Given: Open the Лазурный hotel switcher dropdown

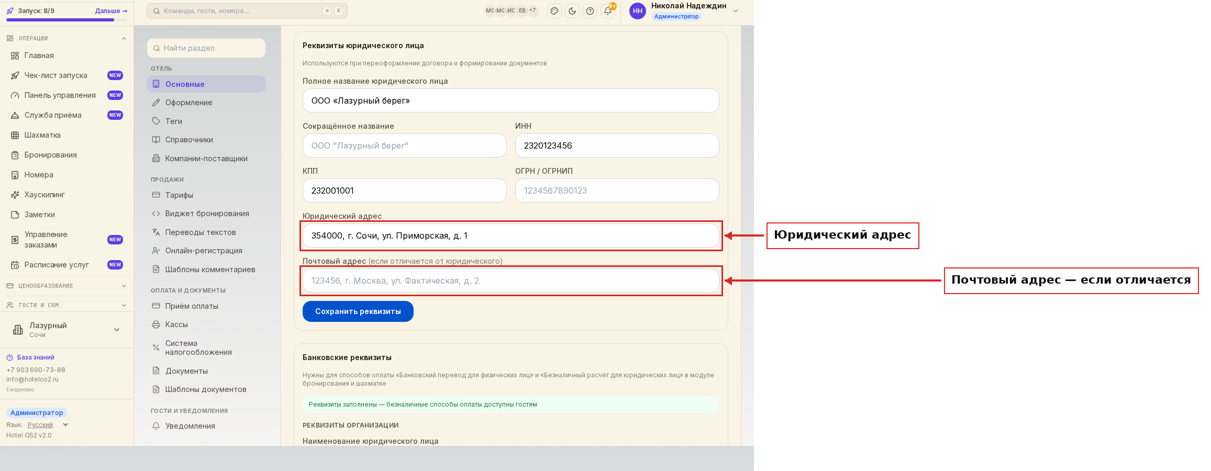Looking at the screenshot, I should point(66,330).
